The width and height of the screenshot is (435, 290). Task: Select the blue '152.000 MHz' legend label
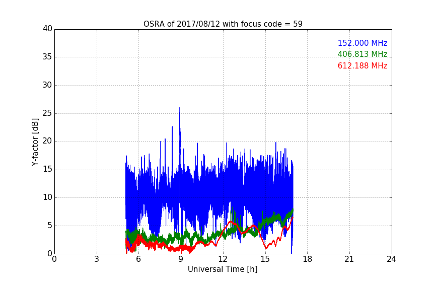[362, 43]
